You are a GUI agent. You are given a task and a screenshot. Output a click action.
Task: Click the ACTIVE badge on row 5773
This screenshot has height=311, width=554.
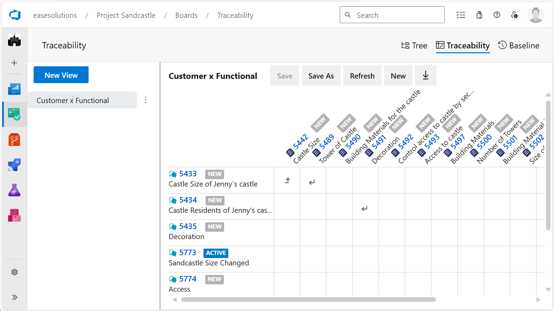click(216, 253)
